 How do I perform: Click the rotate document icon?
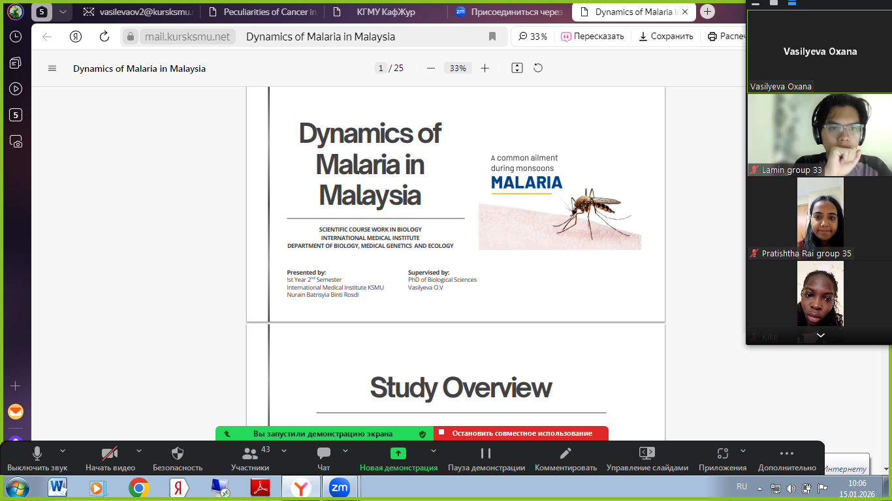538,68
